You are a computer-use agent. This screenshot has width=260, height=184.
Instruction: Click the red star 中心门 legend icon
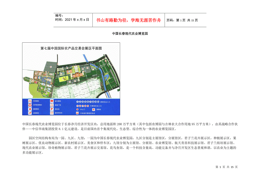tap(77, 109)
